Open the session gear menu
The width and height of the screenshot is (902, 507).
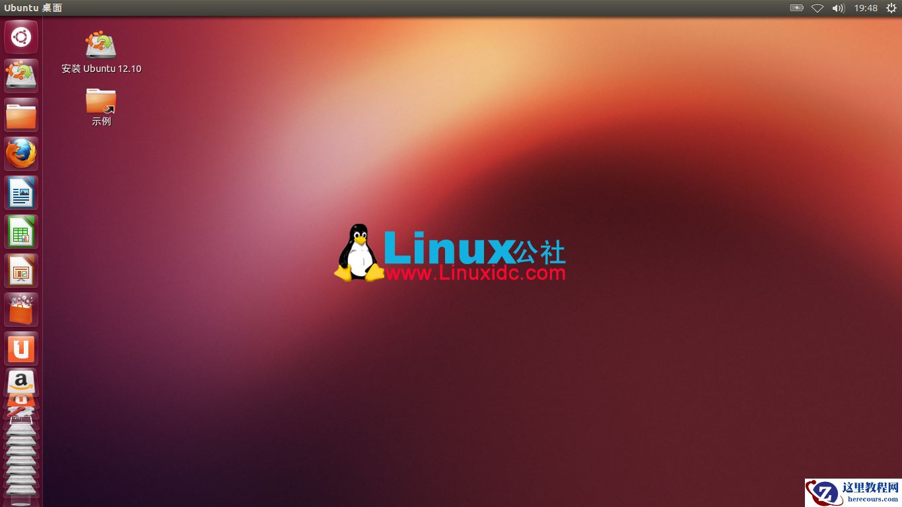click(891, 8)
